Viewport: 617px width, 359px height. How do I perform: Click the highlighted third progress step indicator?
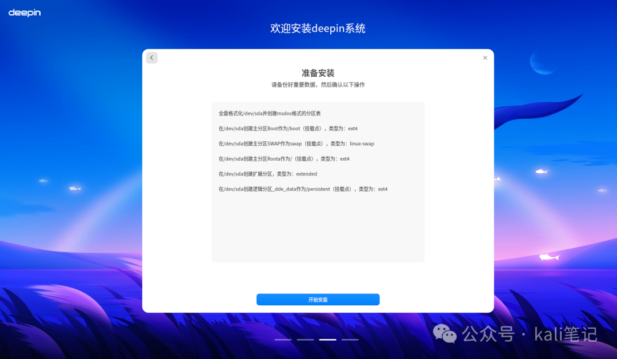click(328, 340)
